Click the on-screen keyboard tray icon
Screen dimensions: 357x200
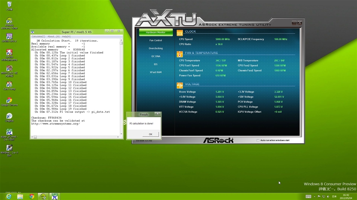pos(308,197)
